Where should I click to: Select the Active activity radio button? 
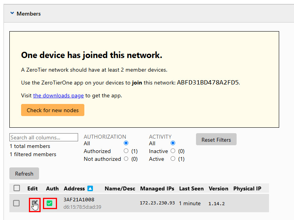tap(173, 159)
